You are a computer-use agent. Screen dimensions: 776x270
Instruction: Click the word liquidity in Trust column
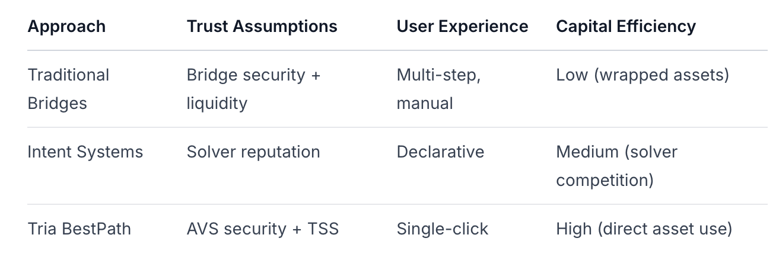217,103
